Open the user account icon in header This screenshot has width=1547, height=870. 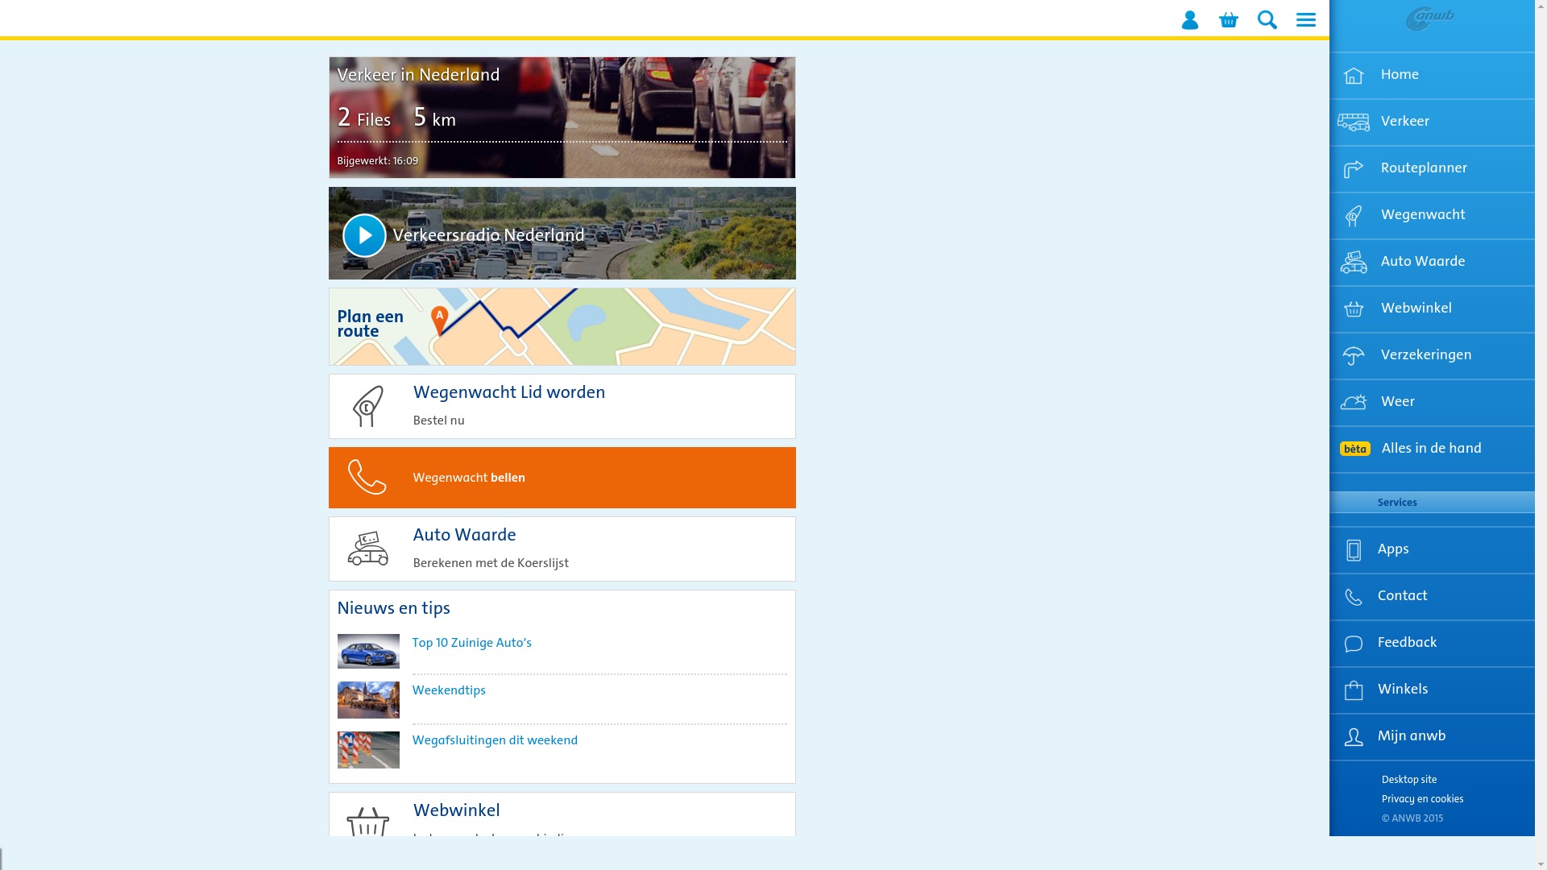click(1190, 19)
